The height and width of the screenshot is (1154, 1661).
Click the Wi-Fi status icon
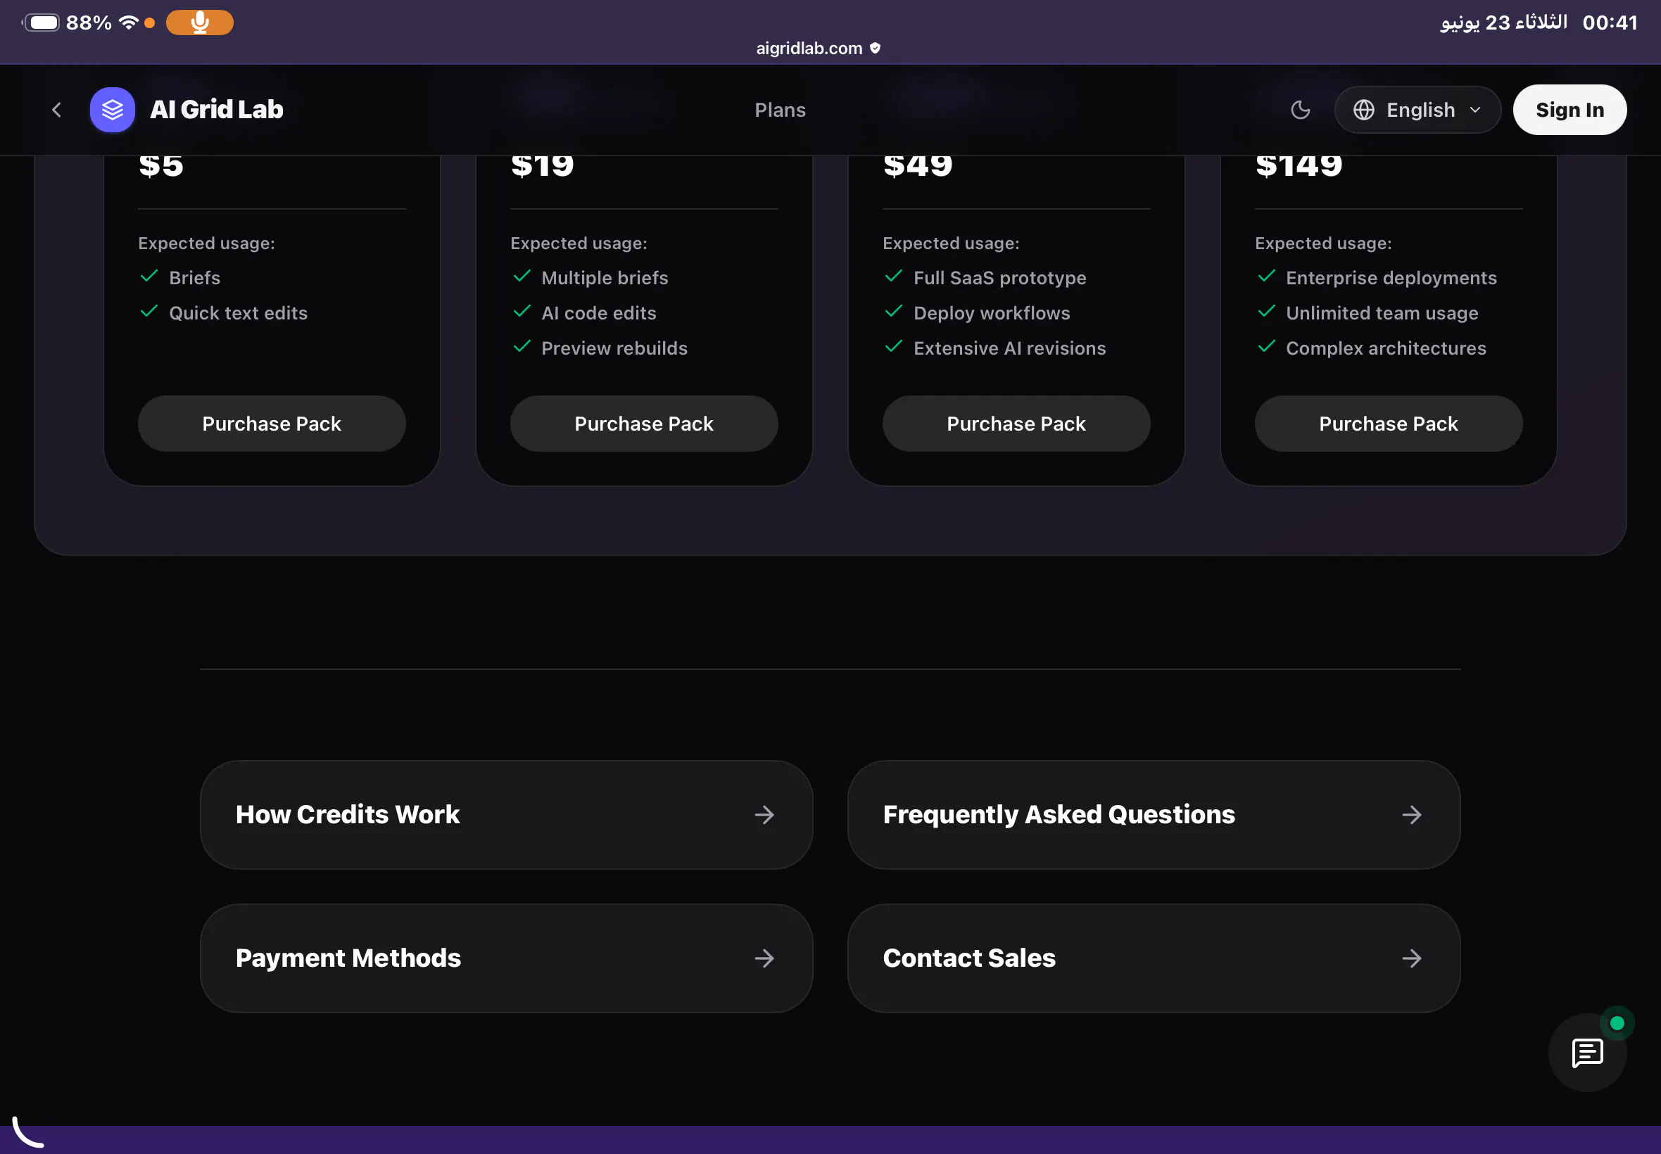click(128, 23)
